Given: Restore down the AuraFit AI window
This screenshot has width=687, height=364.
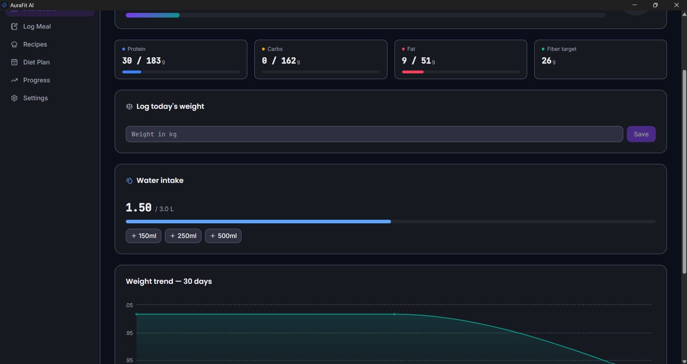Looking at the screenshot, I should [x=655, y=5].
